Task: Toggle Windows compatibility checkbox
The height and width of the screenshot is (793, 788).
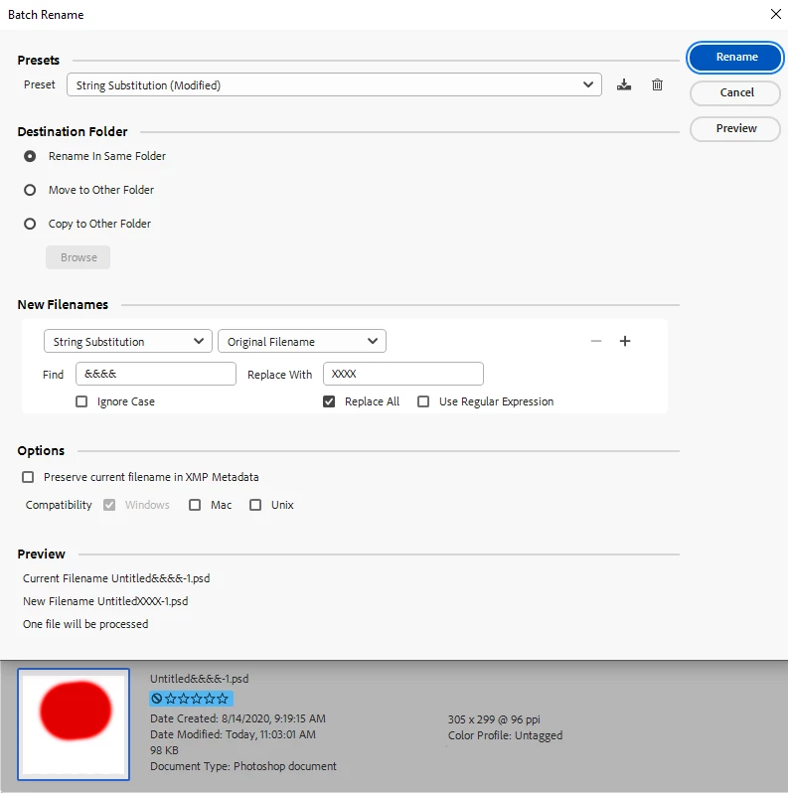Action: (109, 505)
